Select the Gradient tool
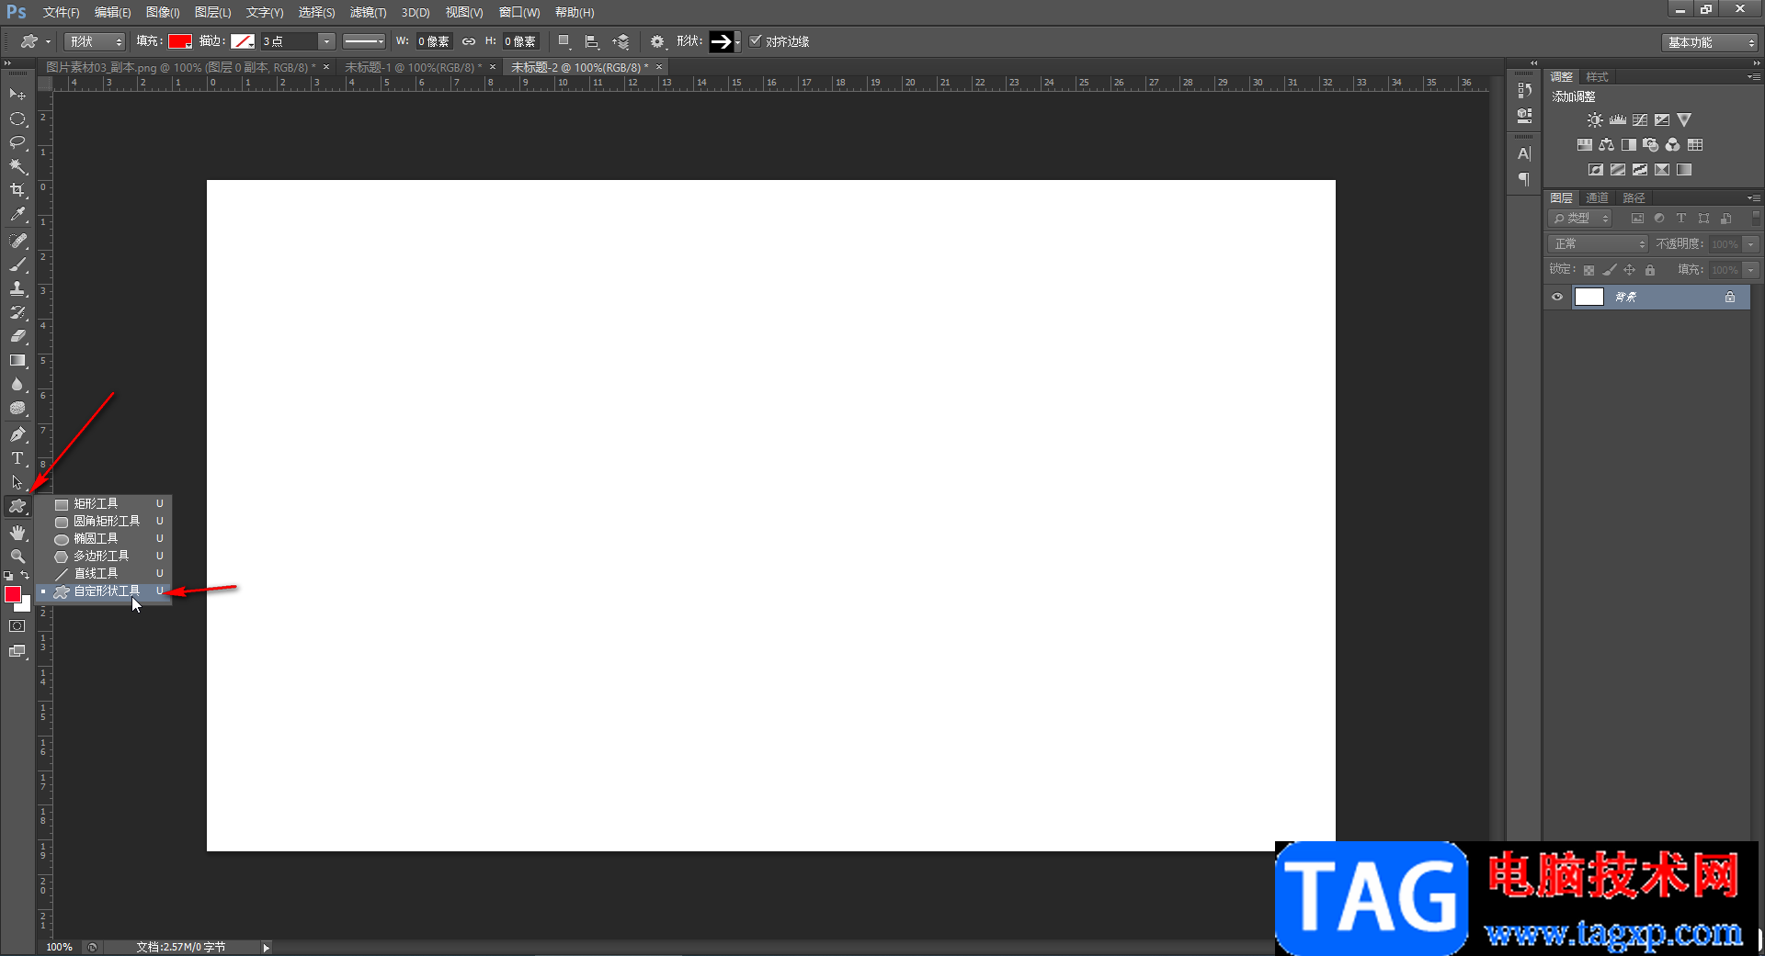Viewport: 1765px width, 956px height. (17, 360)
